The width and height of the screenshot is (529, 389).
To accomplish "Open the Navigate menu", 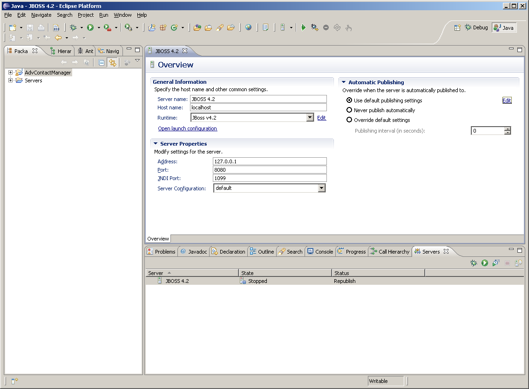I will pos(41,15).
